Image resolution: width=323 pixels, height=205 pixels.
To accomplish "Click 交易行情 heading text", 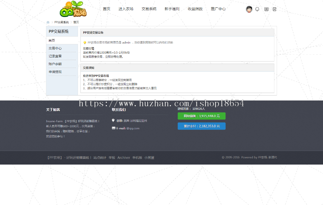I will pos(89,48).
